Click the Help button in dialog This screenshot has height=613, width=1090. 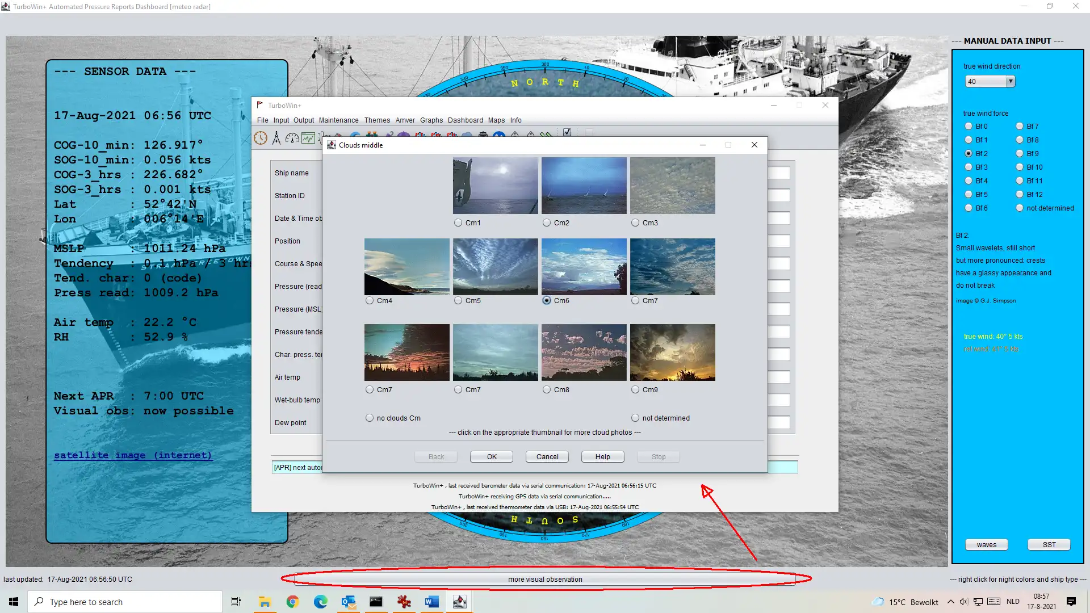pos(603,456)
